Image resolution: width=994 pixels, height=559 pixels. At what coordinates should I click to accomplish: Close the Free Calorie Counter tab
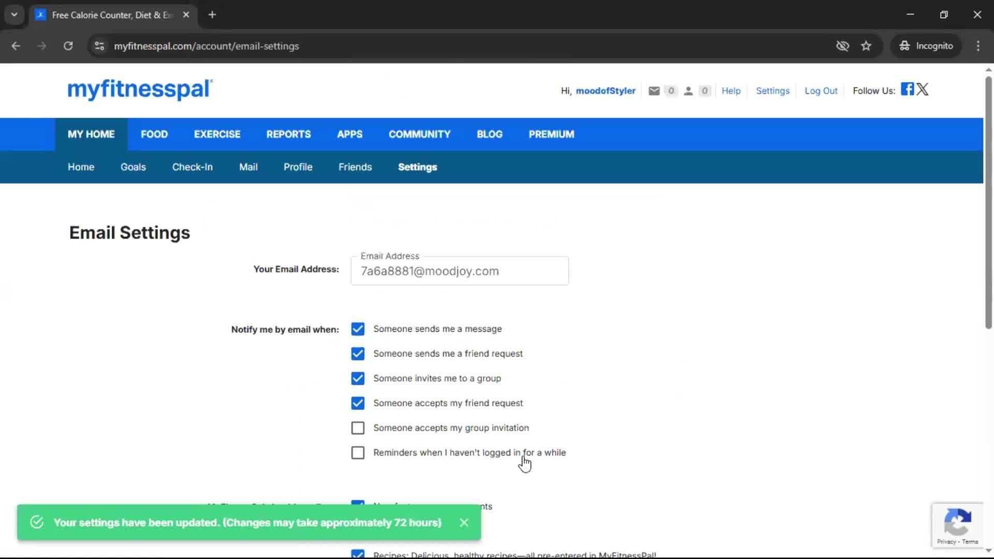click(186, 15)
